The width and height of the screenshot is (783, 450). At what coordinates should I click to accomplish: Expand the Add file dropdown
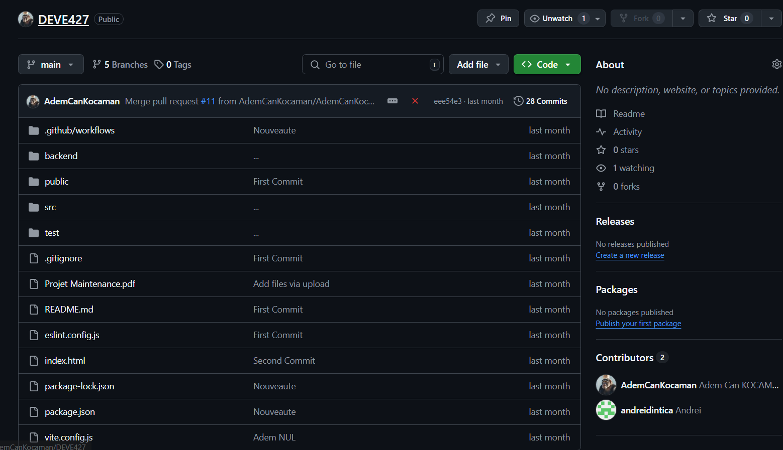(478, 65)
